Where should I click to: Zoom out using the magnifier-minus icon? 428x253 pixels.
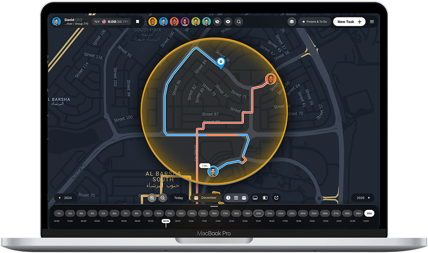pos(162,198)
